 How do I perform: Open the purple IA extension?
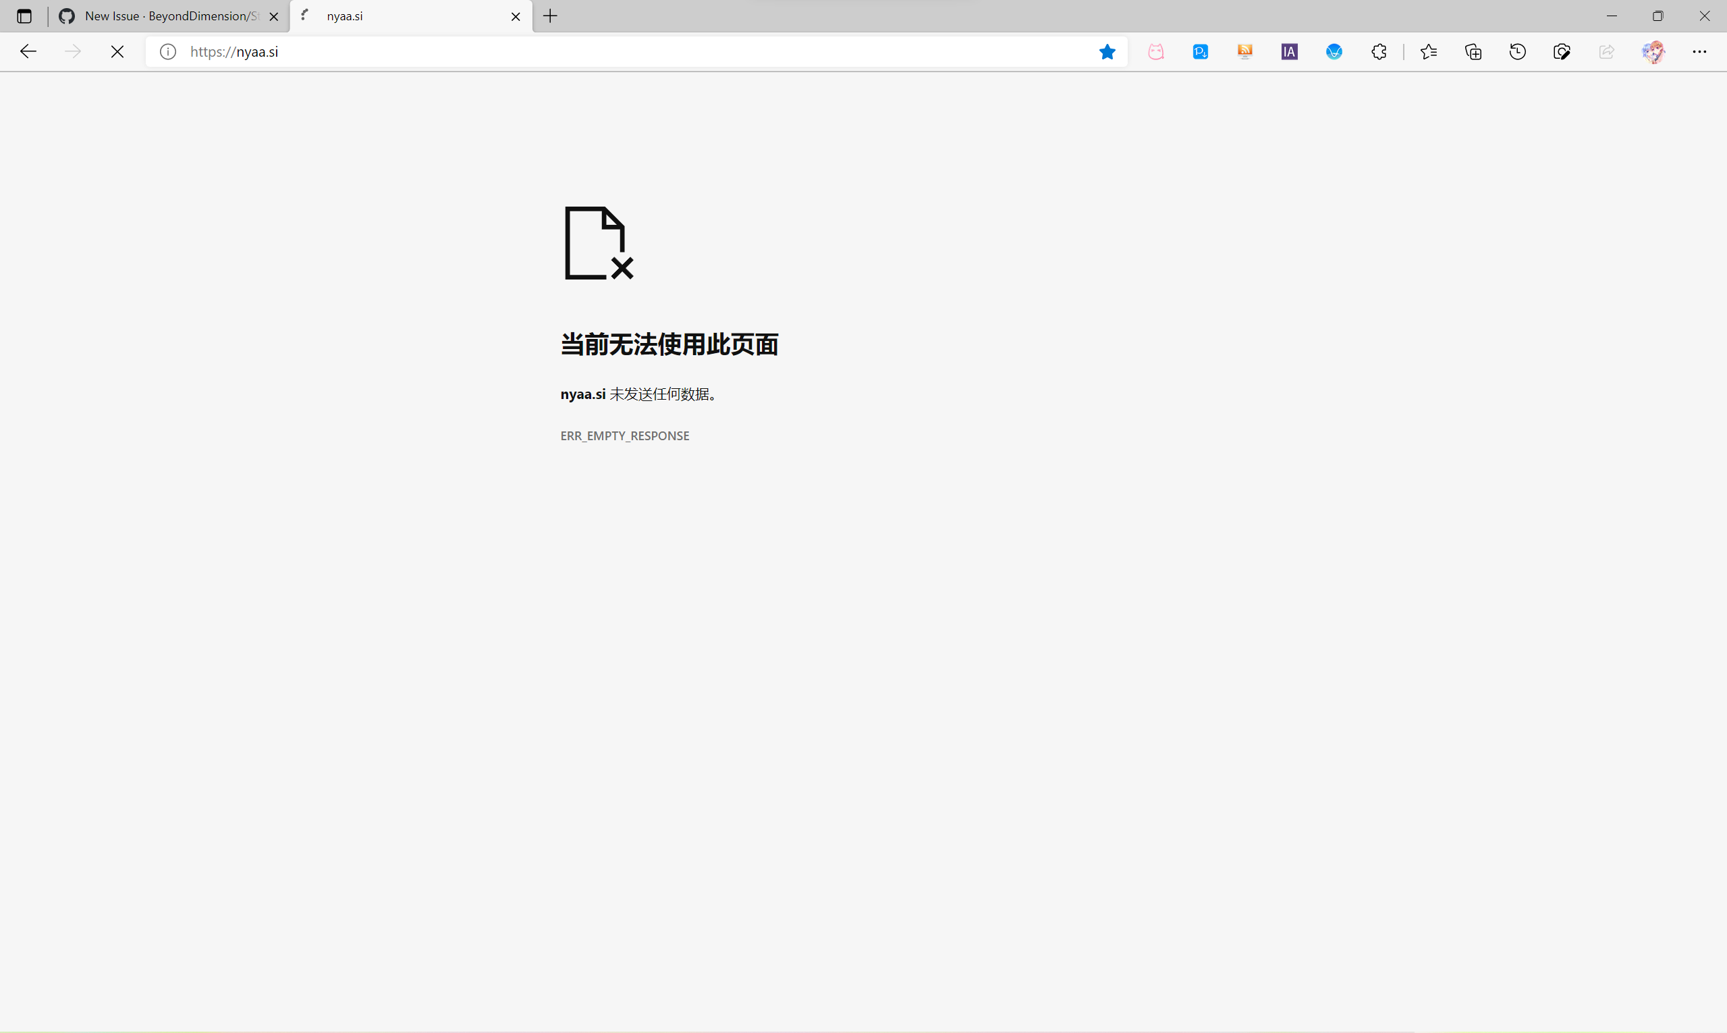pyautogui.click(x=1288, y=51)
